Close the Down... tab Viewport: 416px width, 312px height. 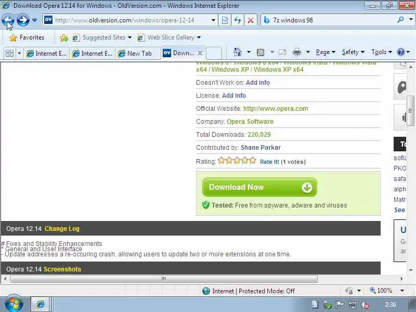(200, 53)
